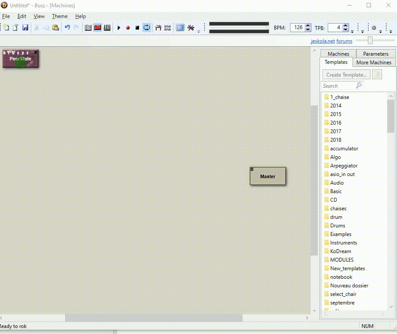Toggle the Pattern editor view button
This screenshot has height=334, width=397.
click(x=88, y=28)
